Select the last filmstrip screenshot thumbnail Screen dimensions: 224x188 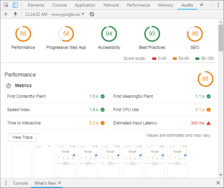pyautogui.click(x=177, y=161)
